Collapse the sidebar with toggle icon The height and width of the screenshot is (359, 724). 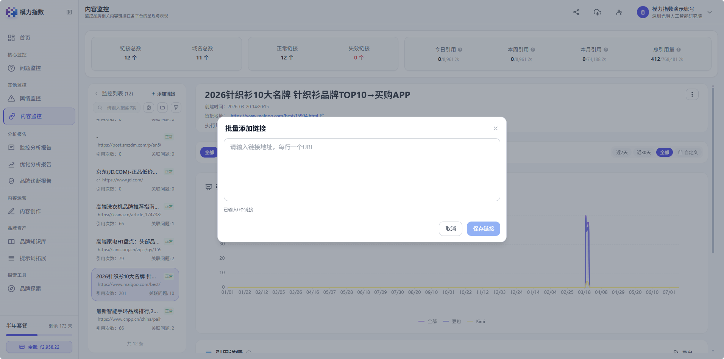(x=69, y=12)
